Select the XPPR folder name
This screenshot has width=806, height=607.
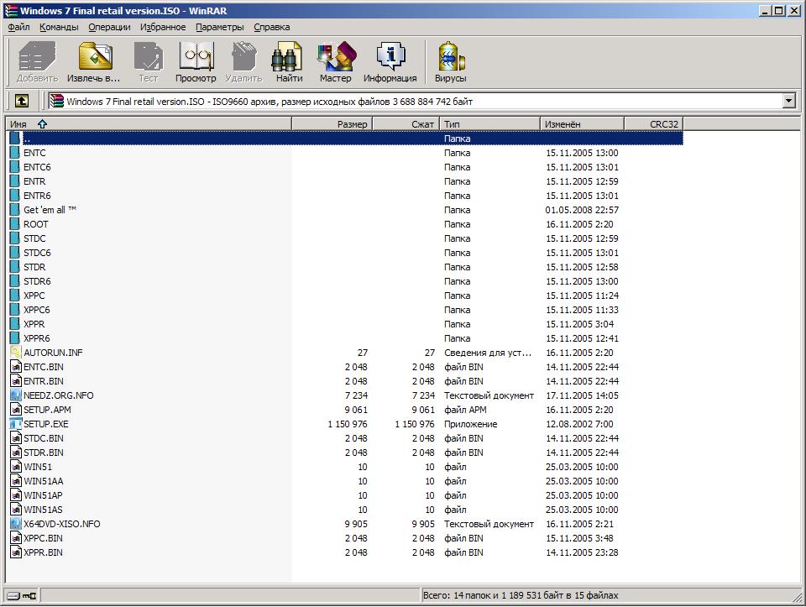click(34, 324)
